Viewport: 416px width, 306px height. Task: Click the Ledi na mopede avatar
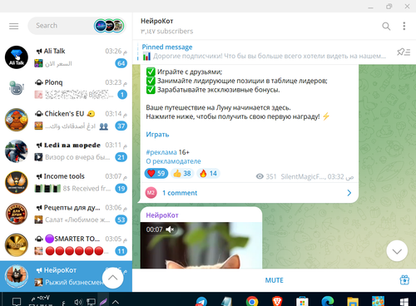17,151
